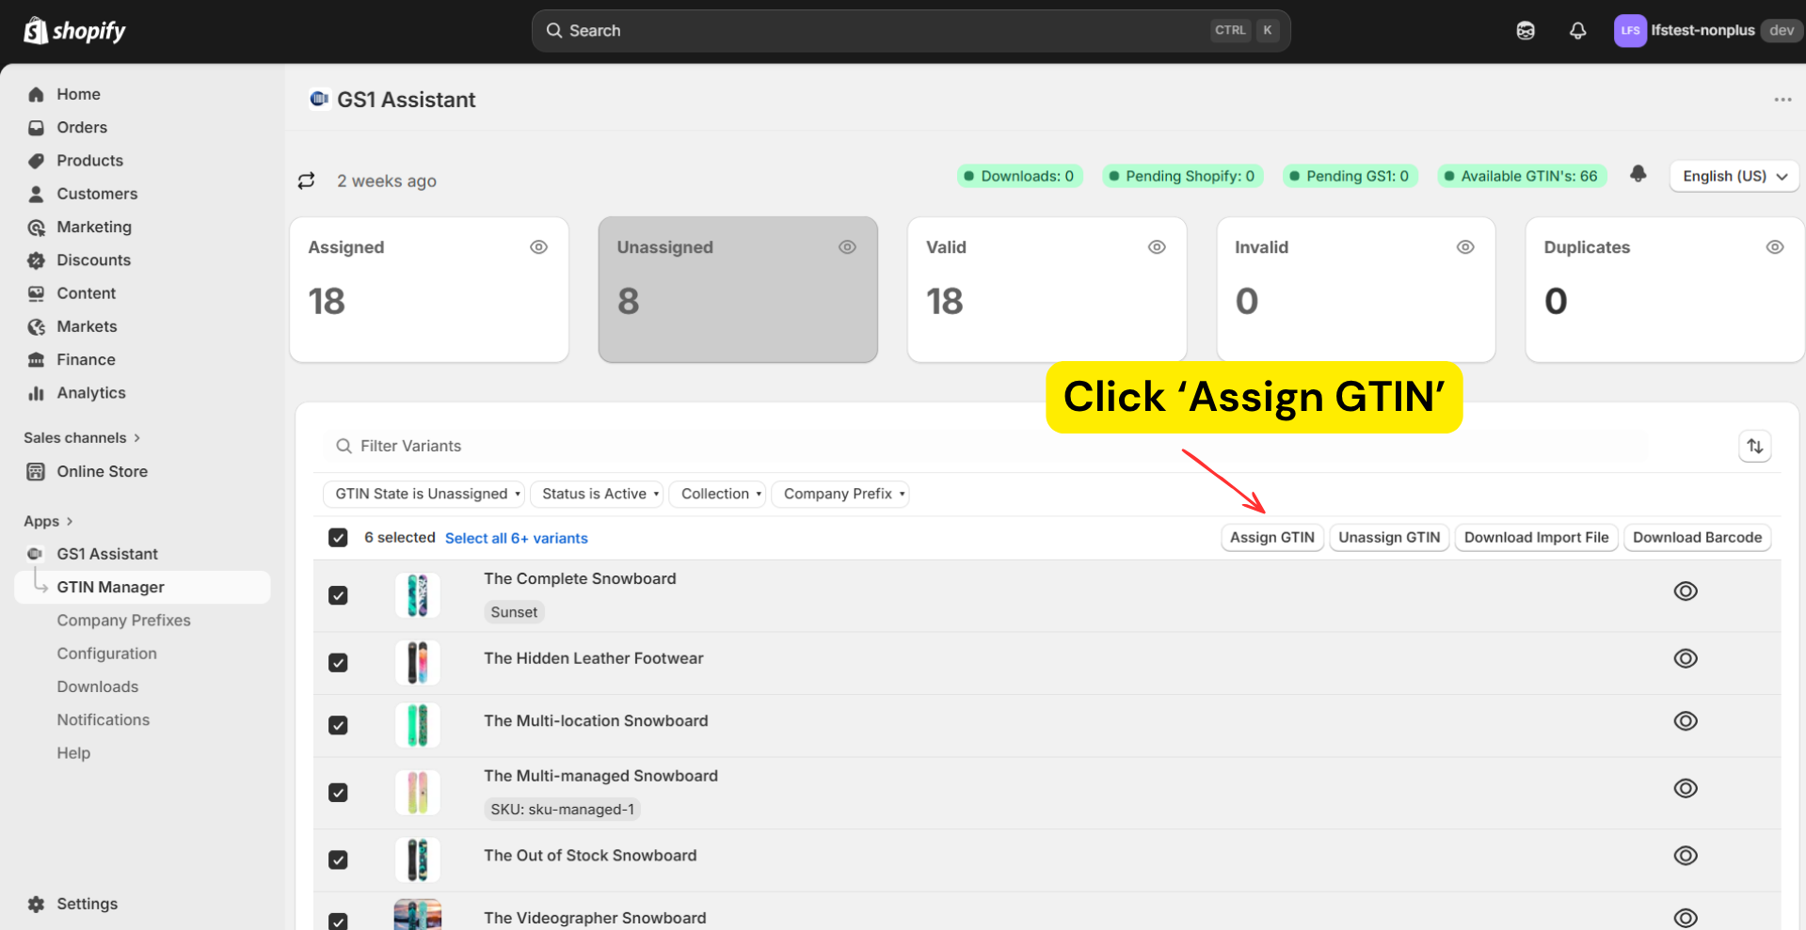Toggle eye icon on Assigned card
The image size is (1806, 930).
pyautogui.click(x=538, y=247)
